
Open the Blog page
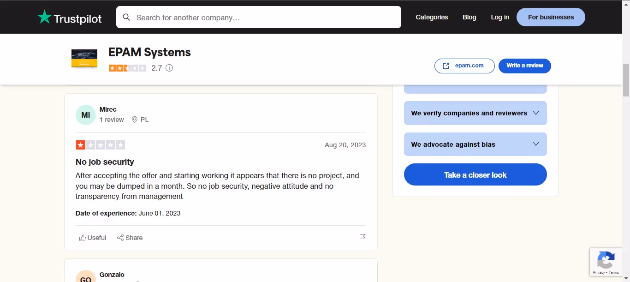470,17
